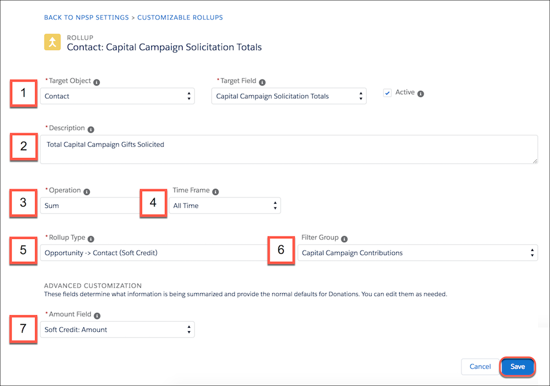Cancel editing the rollup

pyautogui.click(x=480, y=367)
